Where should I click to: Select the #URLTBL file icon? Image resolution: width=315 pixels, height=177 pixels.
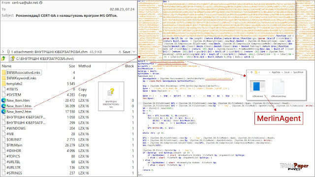[x=3, y=162]
